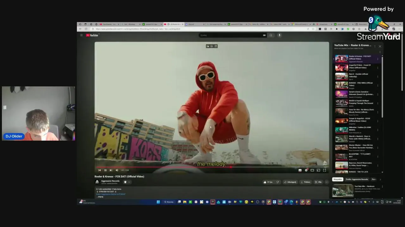The height and width of the screenshot is (227, 405).
Task: Enter fullscreen on the video player
Action: pos(324,170)
